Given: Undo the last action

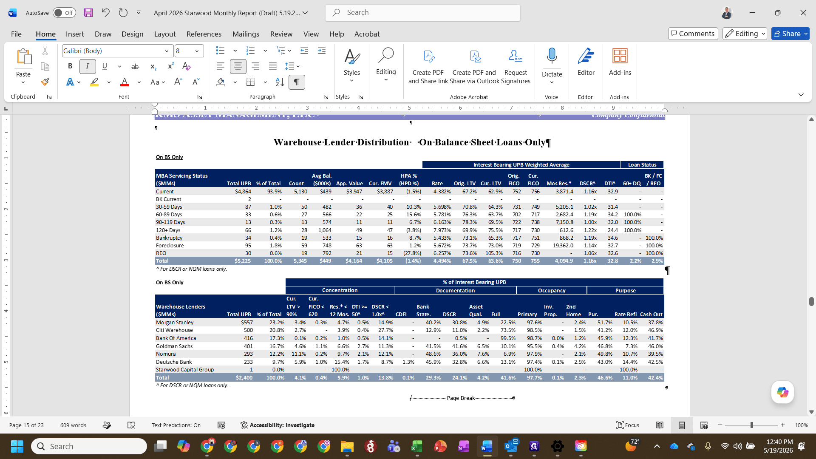Looking at the screenshot, I should (106, 13).
